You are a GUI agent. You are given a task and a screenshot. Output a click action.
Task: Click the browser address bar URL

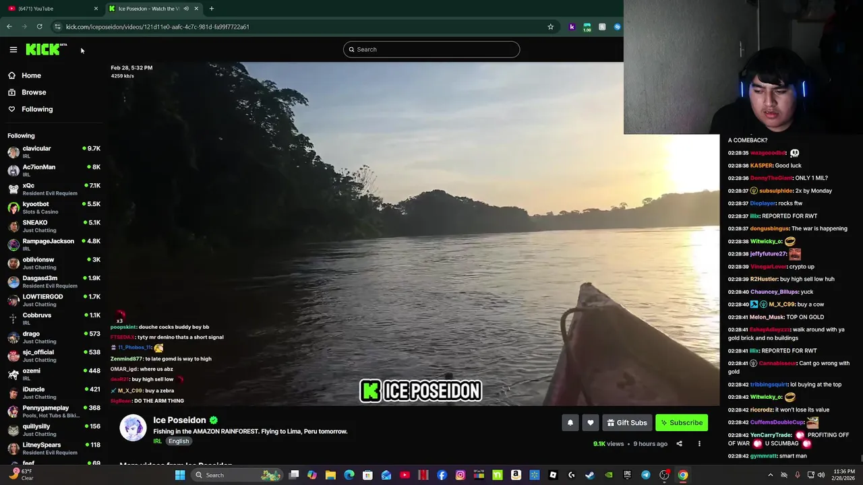coord(158,27)
